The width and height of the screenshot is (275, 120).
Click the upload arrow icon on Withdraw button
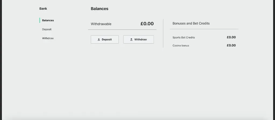[131, 39]
